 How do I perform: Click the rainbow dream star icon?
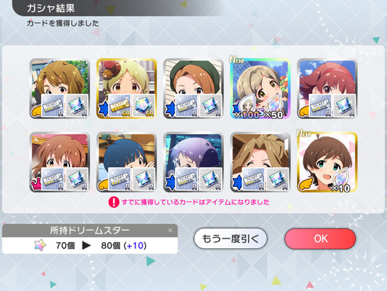40,245
